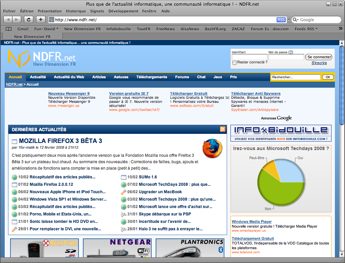Open the Historique menu
The image size is (345, 263).
[x=76, y=11]
